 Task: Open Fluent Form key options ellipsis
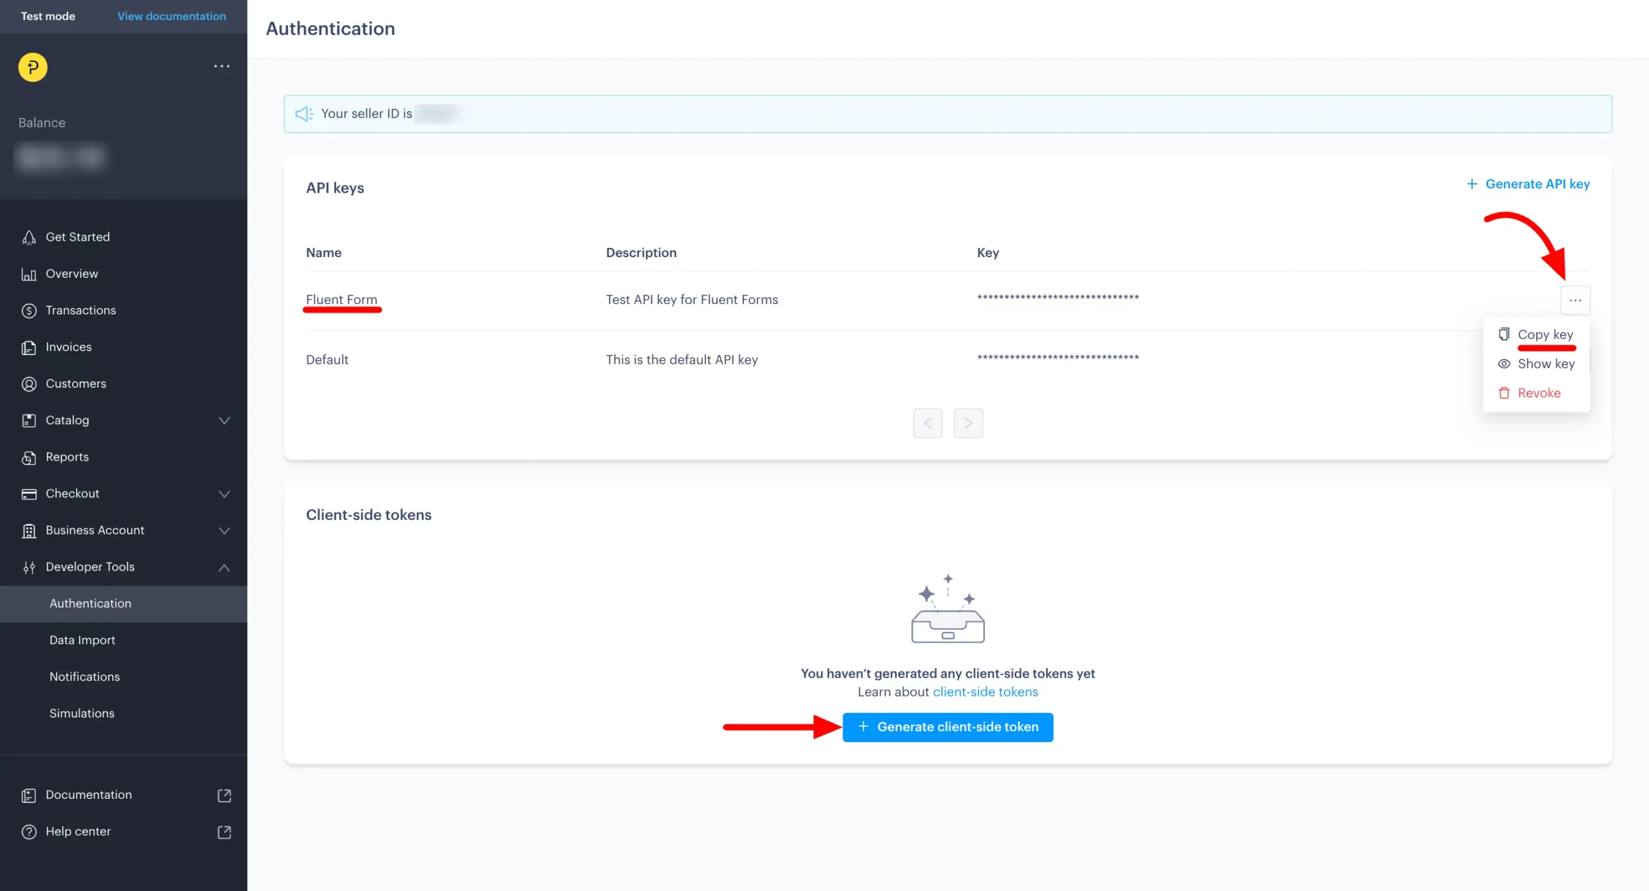click(1575, 300)
